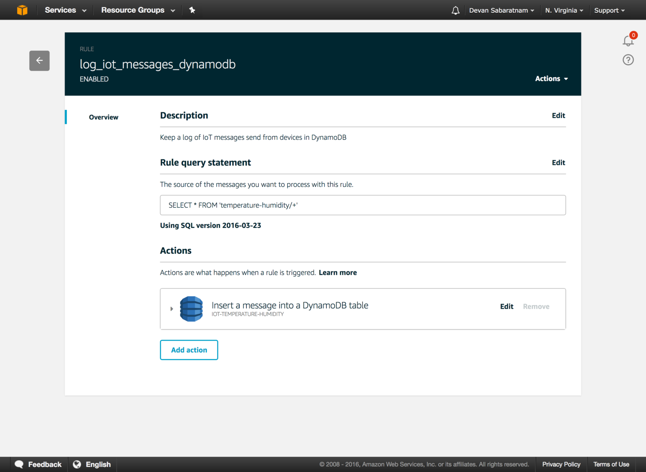
Task: Click the Rule query statement heading
Action: (x=205, y=162)
